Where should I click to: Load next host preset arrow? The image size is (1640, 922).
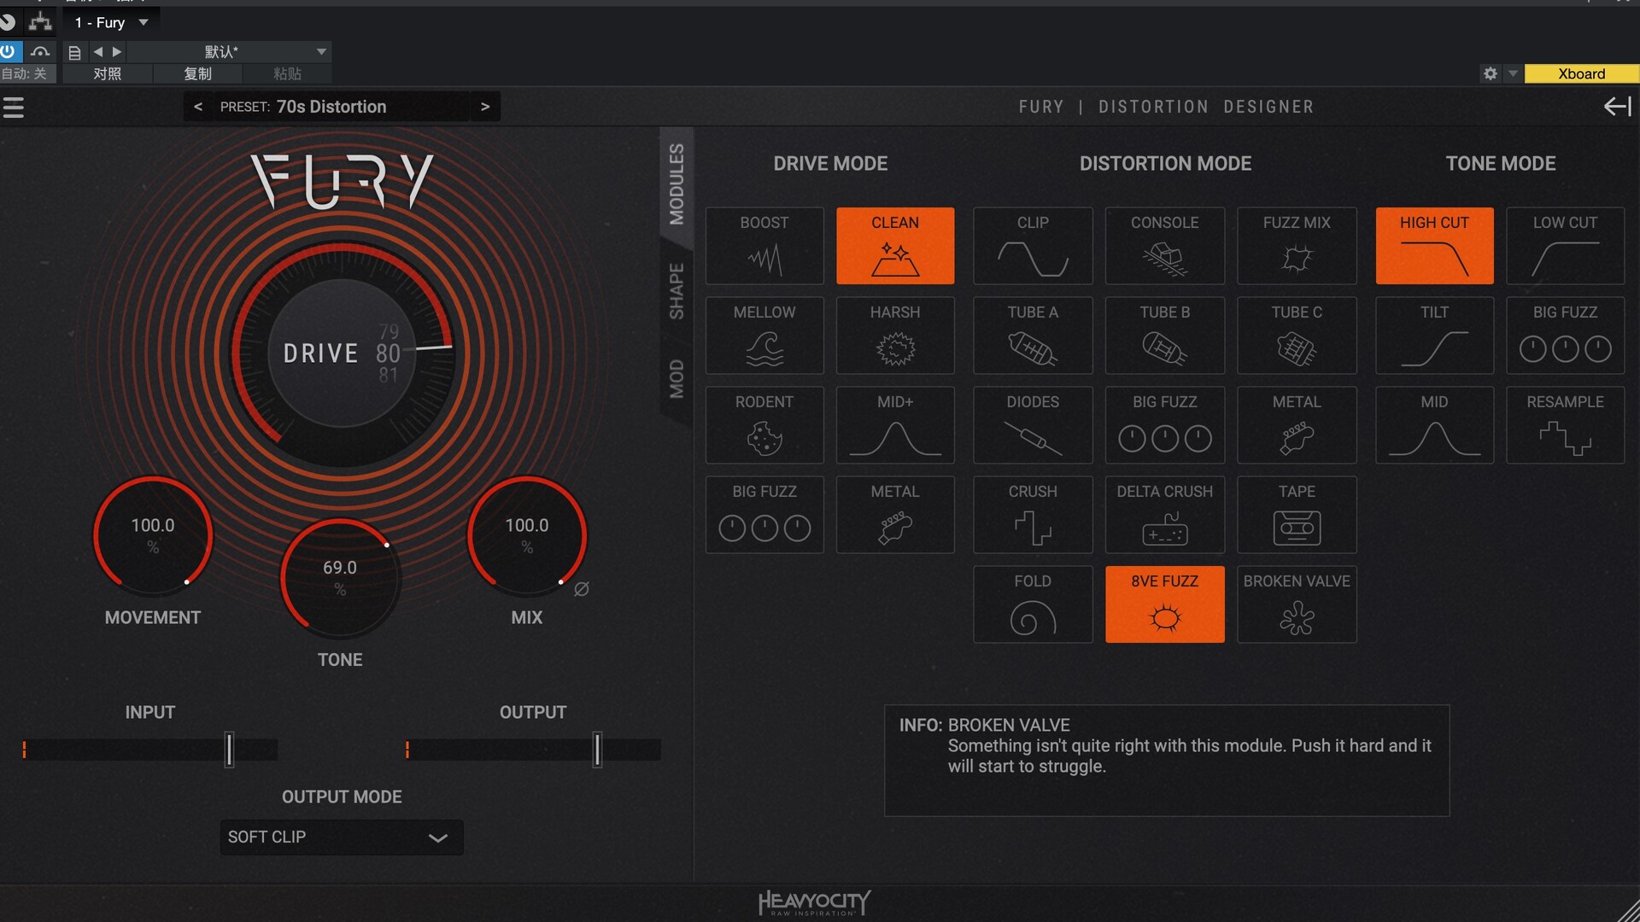click(117, 52)
